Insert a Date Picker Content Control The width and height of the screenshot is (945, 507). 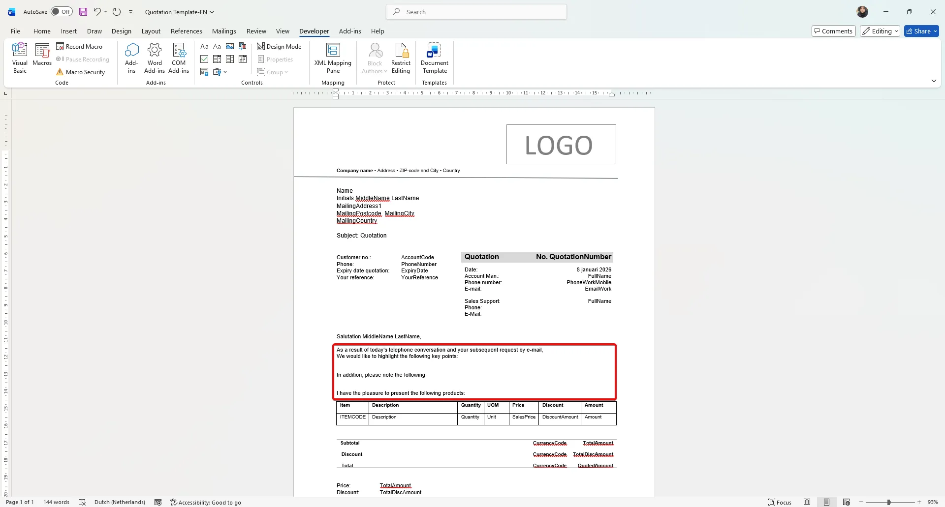(x=243, y=59)
